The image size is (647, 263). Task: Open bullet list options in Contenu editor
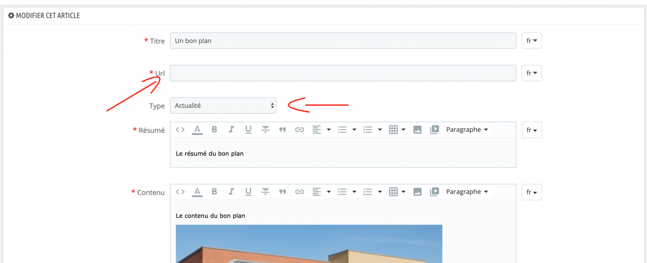[x=347, y=192]
